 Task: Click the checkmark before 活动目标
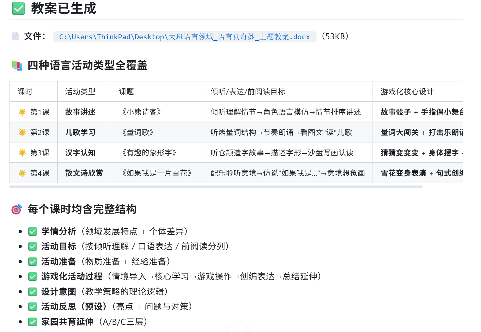[x=33, y=246]
